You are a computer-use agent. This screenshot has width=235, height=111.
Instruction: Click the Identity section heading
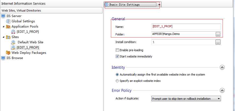118,67
